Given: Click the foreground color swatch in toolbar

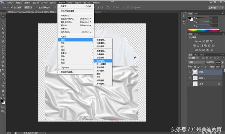Looking at the screenshot, I should click(x=2, y=101).
